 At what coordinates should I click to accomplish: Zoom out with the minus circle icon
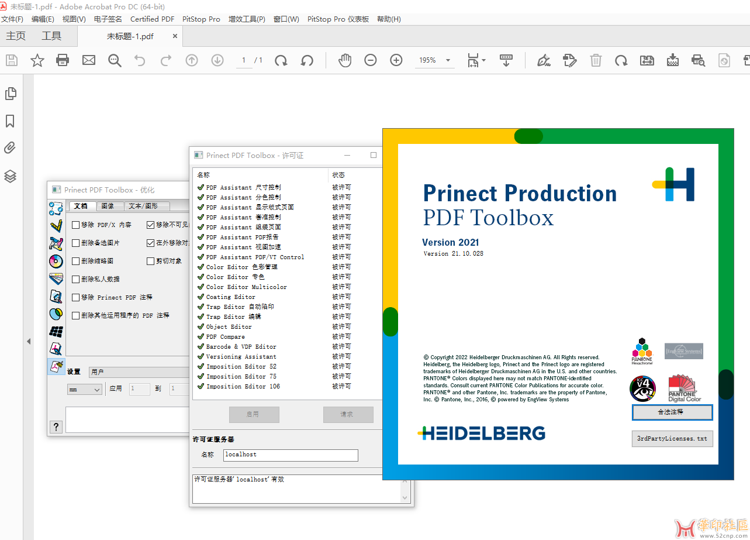coord(371,60)
